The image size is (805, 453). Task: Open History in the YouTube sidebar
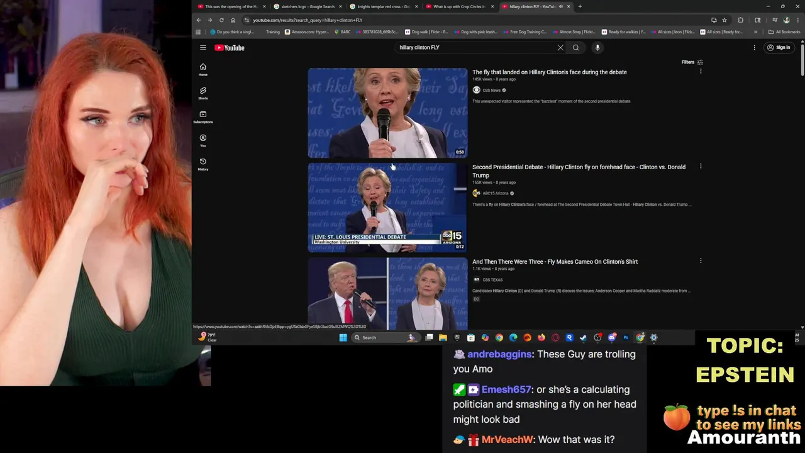point(203,164)
